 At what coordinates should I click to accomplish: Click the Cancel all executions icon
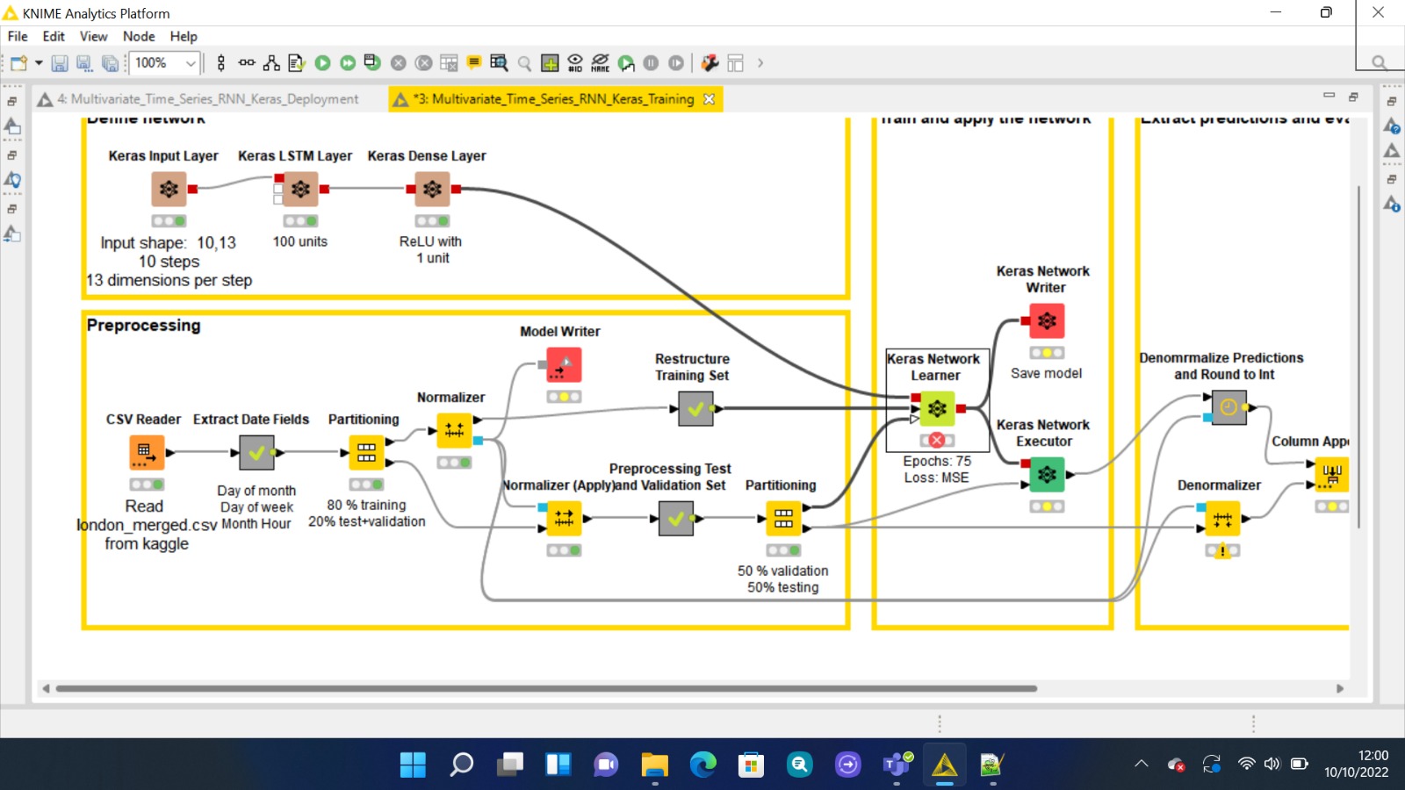point(423,63)
